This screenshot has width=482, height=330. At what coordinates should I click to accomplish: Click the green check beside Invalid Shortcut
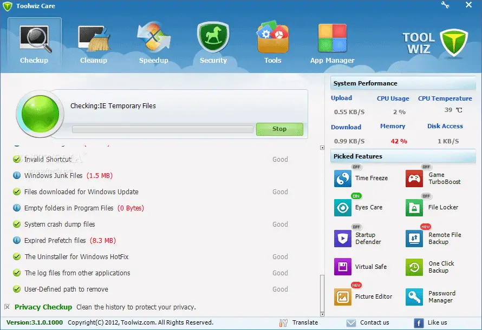click(17, 159)
